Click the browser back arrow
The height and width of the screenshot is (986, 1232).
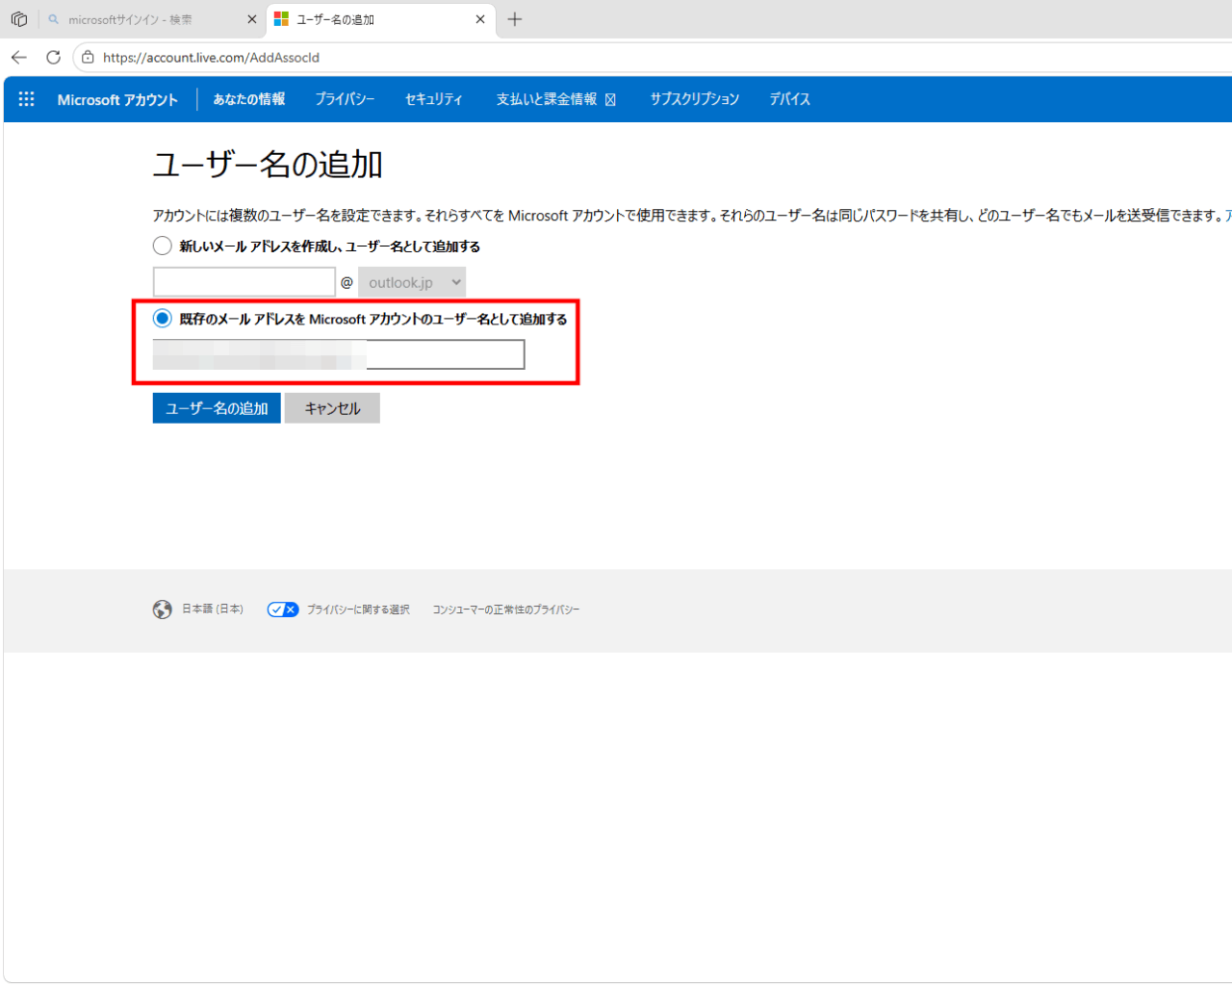[19, 58]
